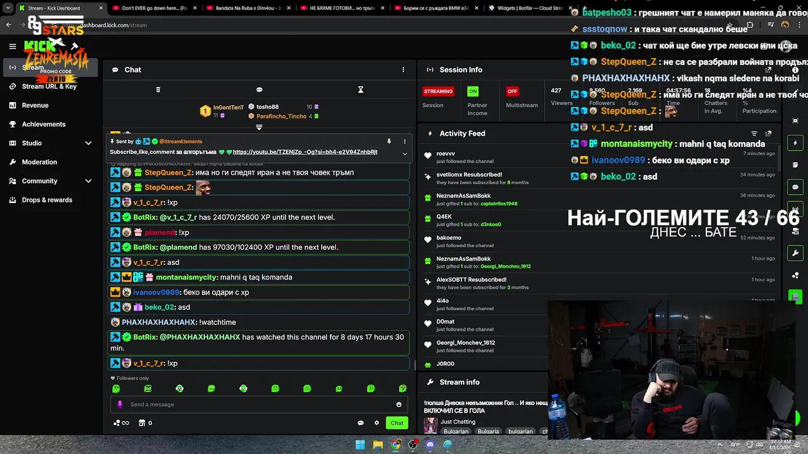Open Activity Feed filter icon
808x454 pixels.
click(x=754, y=134)
